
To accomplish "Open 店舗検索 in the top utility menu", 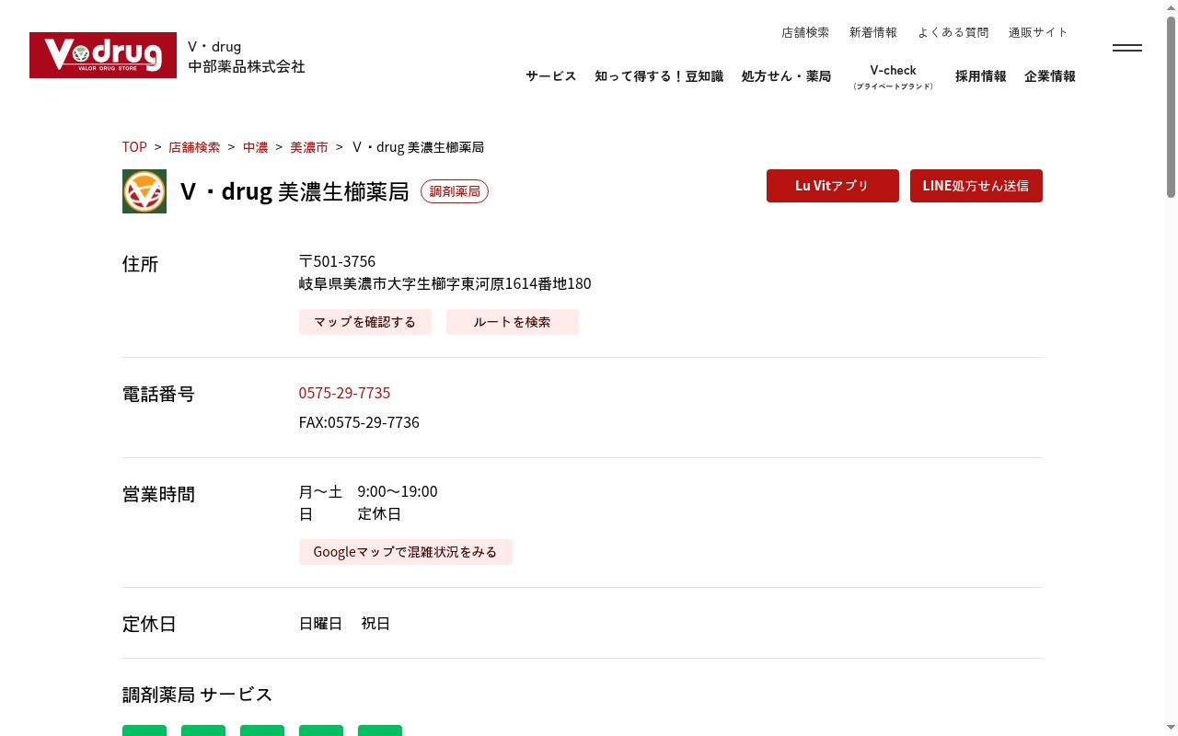I will 805,32.
